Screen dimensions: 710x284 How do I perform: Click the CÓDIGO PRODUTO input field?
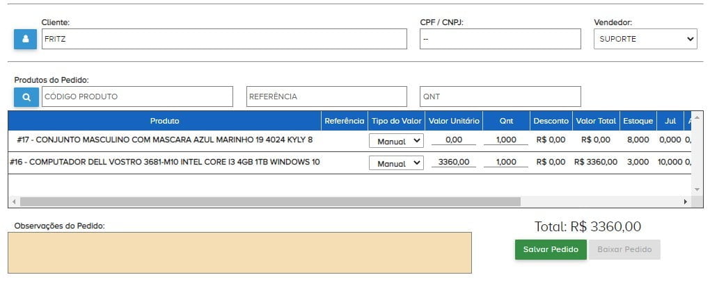137,97
